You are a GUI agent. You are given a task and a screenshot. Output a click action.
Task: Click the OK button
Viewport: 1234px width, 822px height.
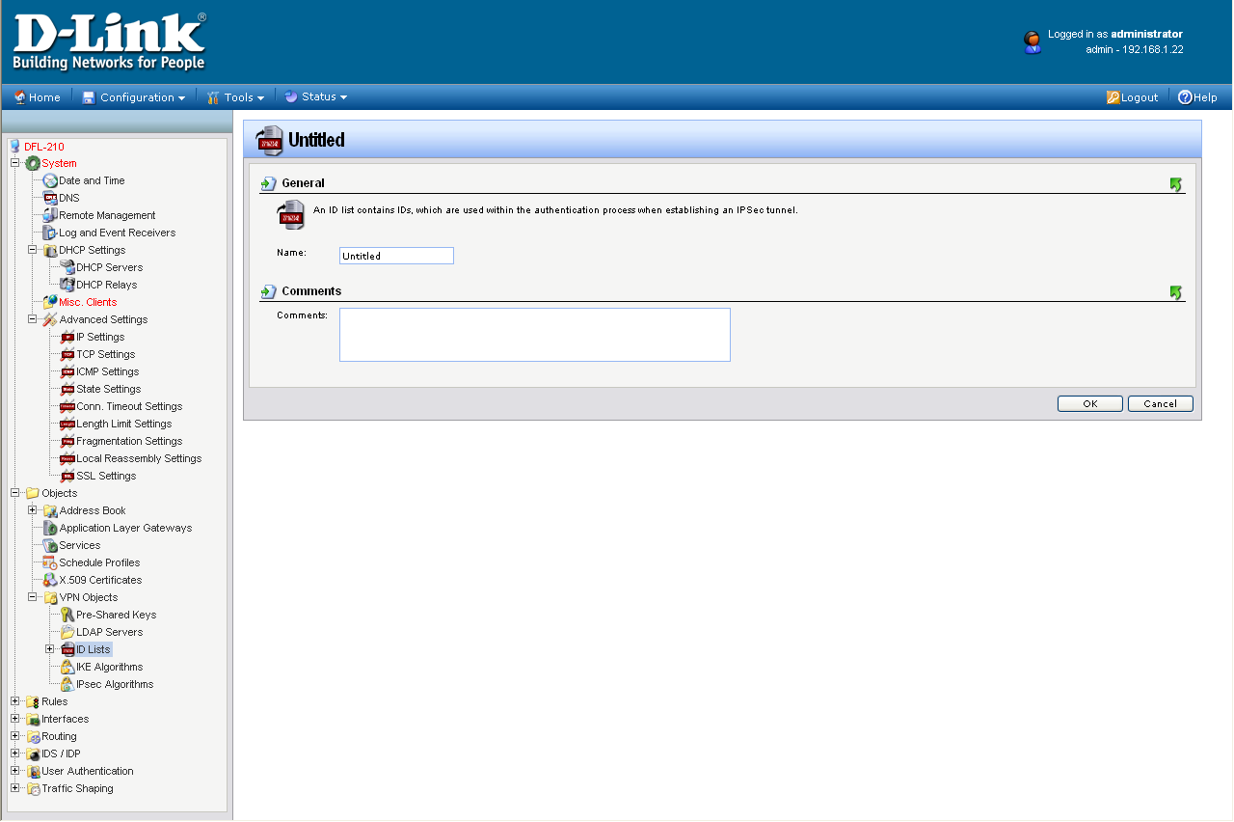pos(1089,404)
